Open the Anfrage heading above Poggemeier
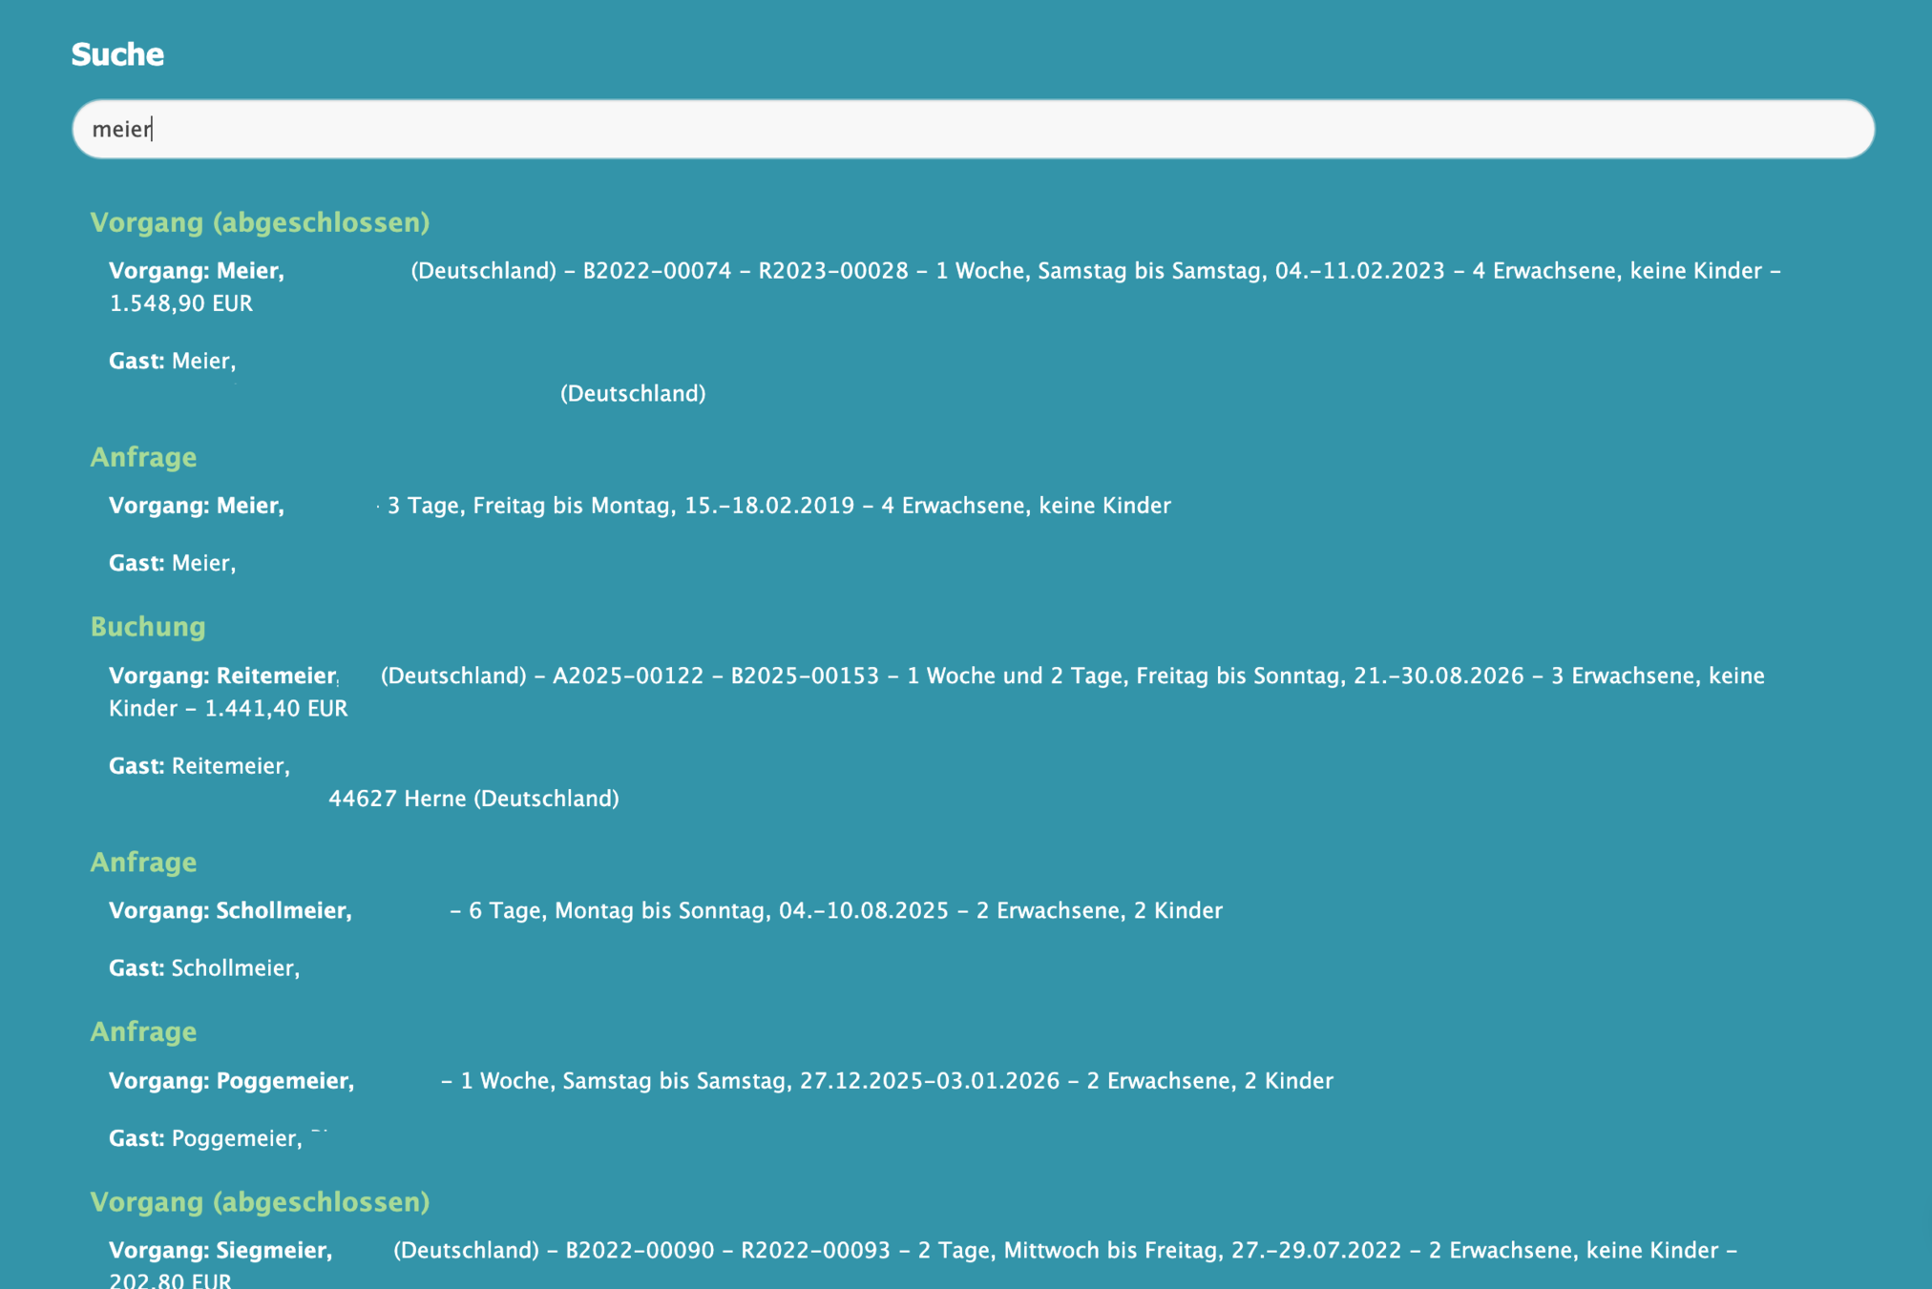The width and height of the screenshot is (1932, 1289). point(143,1032)
